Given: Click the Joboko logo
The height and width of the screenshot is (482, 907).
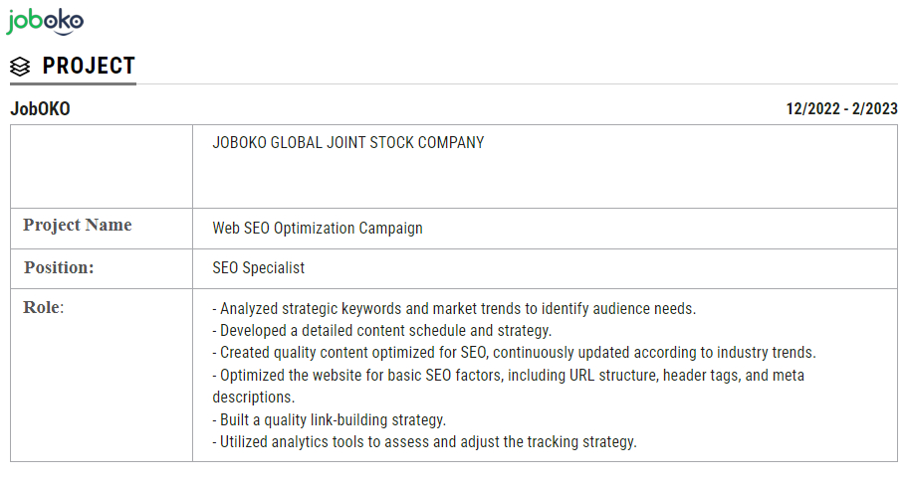Looking at the screenshot, I should [x=45, y=21].
